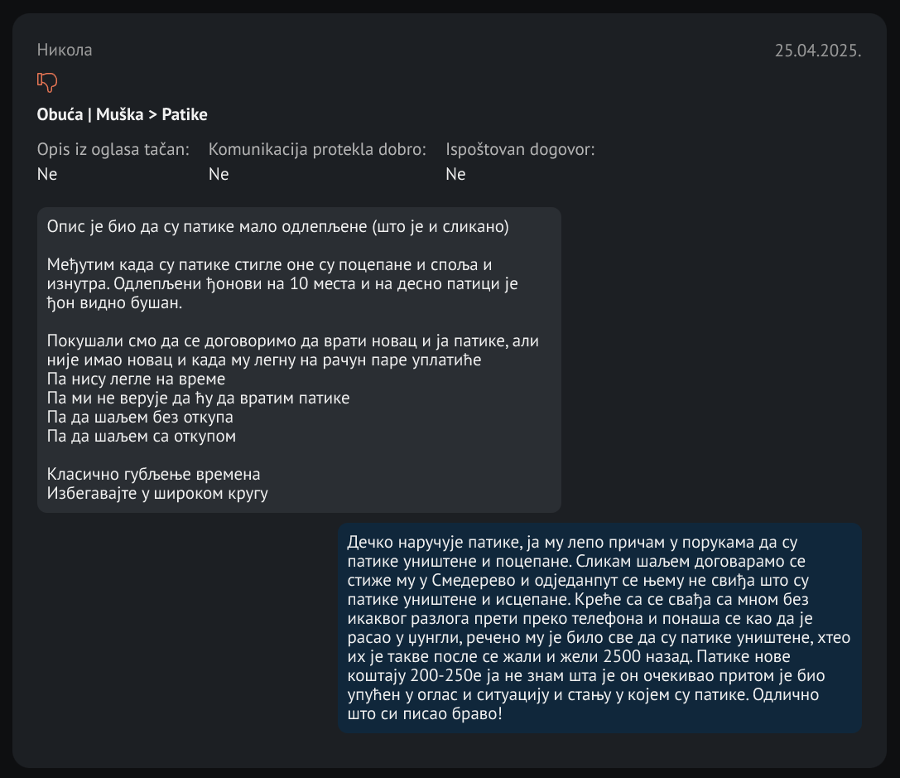This screenshot has height=778, width=900.
Task: Click the "Ispoštovan dogovor:" label
Action: pos(520,150)
